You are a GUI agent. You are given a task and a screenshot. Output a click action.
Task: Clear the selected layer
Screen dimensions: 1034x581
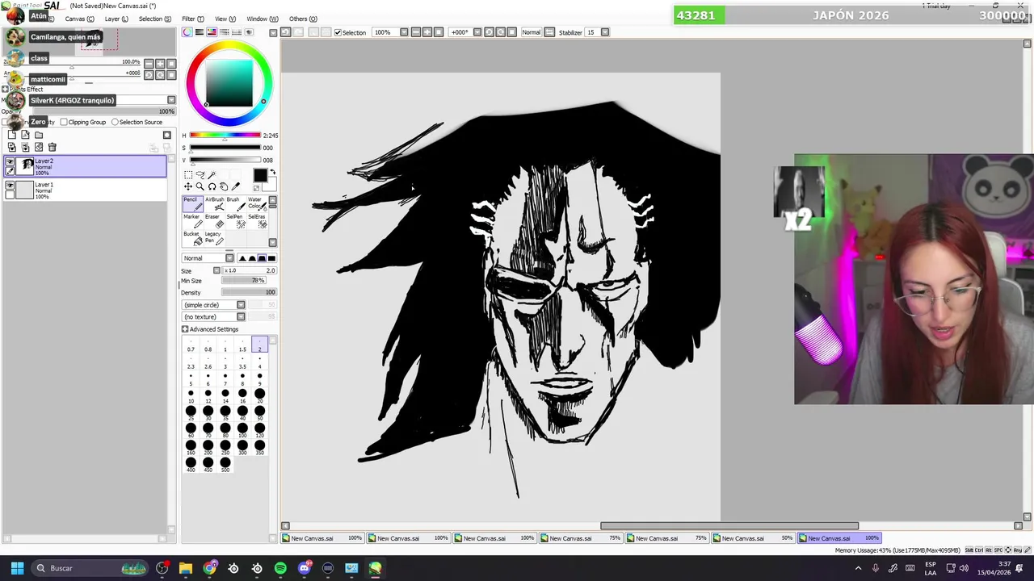pos(39,147)
